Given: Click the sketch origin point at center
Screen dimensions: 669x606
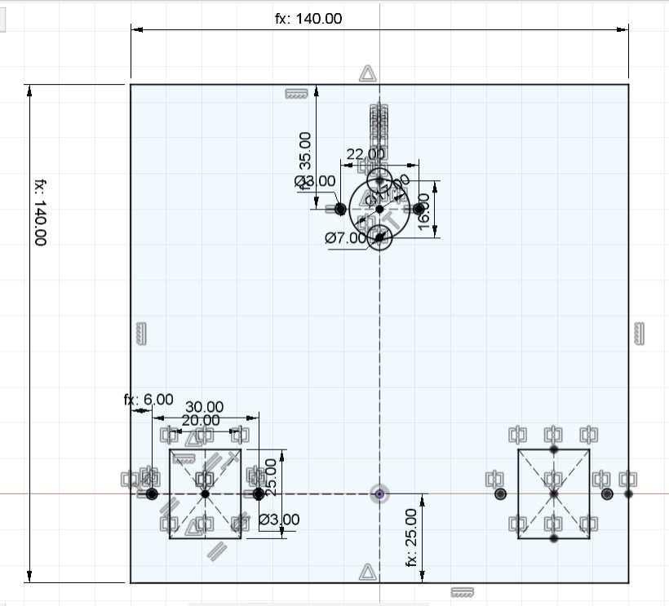Looking at the screenshot, I should [x=379, y=493].
